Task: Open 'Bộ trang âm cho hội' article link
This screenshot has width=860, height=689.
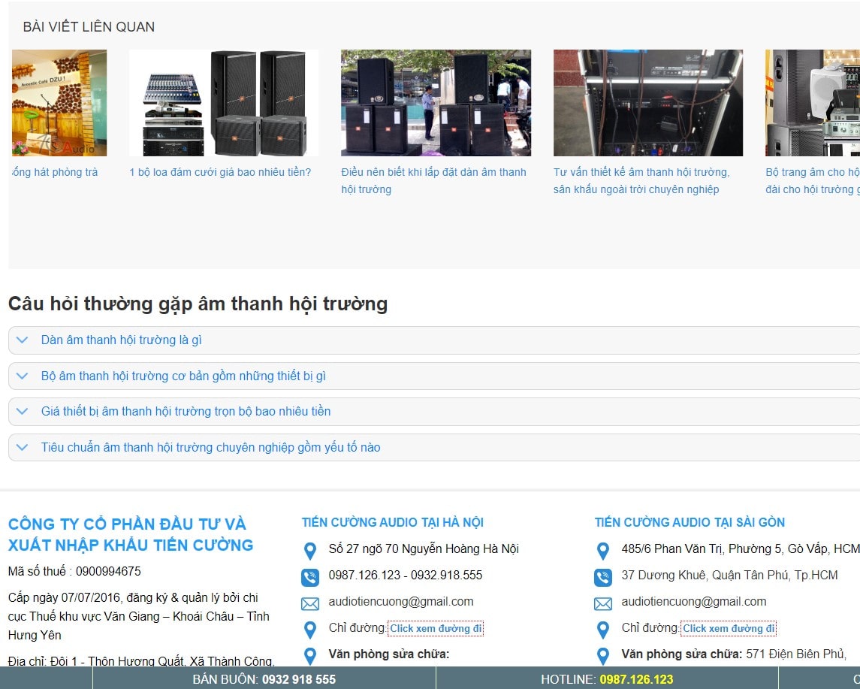Action: 812,180
